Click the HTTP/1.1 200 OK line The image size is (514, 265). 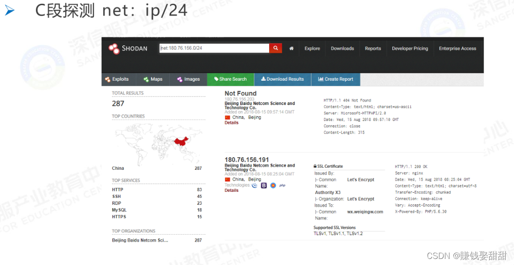411,167
